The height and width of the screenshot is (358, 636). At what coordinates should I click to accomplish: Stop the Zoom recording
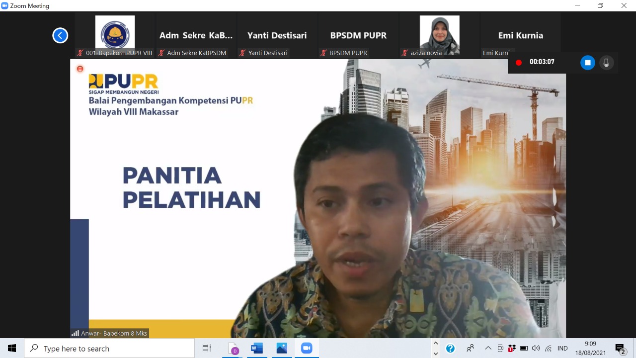click(588, 63)
